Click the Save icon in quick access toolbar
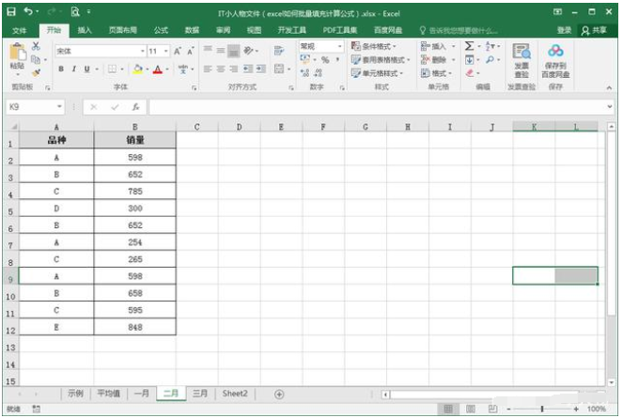Viewport: 623px width, 418px height. (x=11, y=12)
